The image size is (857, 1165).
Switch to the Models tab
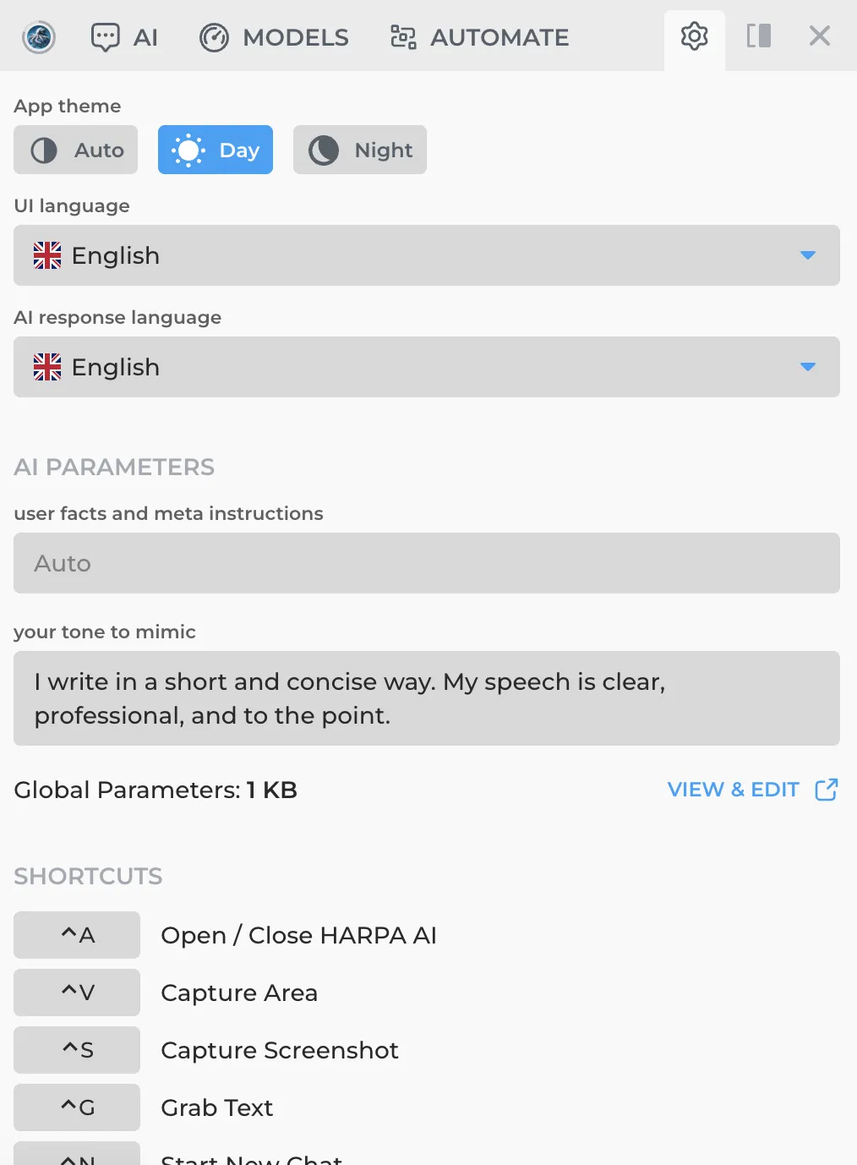(274, 37)
